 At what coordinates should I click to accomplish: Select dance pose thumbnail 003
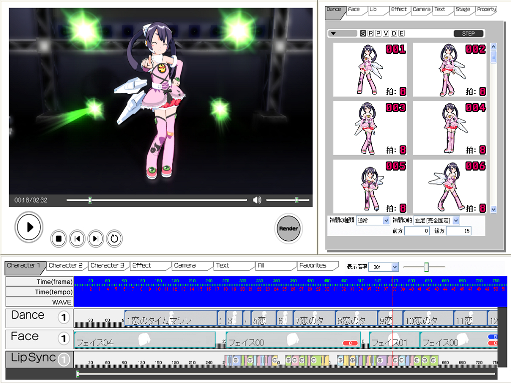point(370,128)
